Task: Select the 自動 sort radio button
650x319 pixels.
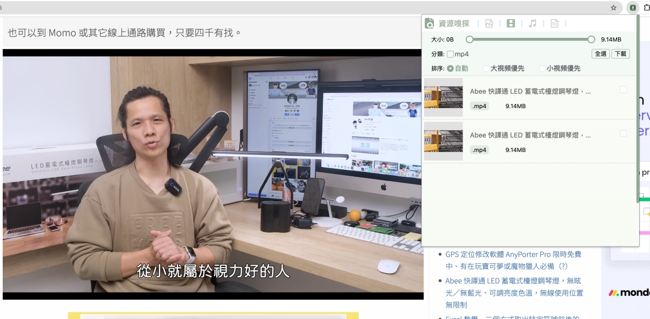Action: (451, 69)
